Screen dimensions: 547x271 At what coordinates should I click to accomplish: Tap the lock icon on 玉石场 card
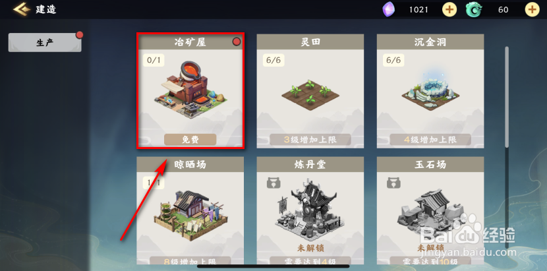(x=394, y=183)
